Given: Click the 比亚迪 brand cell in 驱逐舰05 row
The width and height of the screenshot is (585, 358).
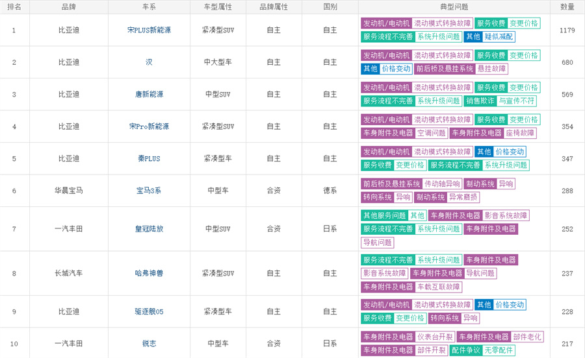Looking at the screenshot, I should (69, 311).
